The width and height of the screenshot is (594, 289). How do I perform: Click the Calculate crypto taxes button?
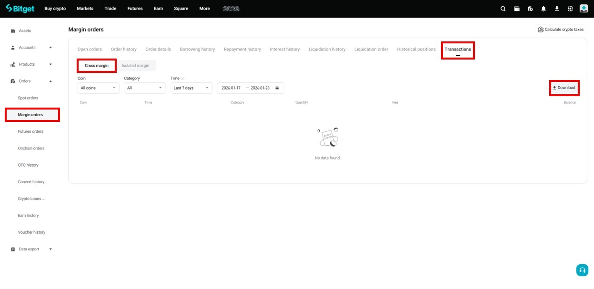[x=561, y=30]
